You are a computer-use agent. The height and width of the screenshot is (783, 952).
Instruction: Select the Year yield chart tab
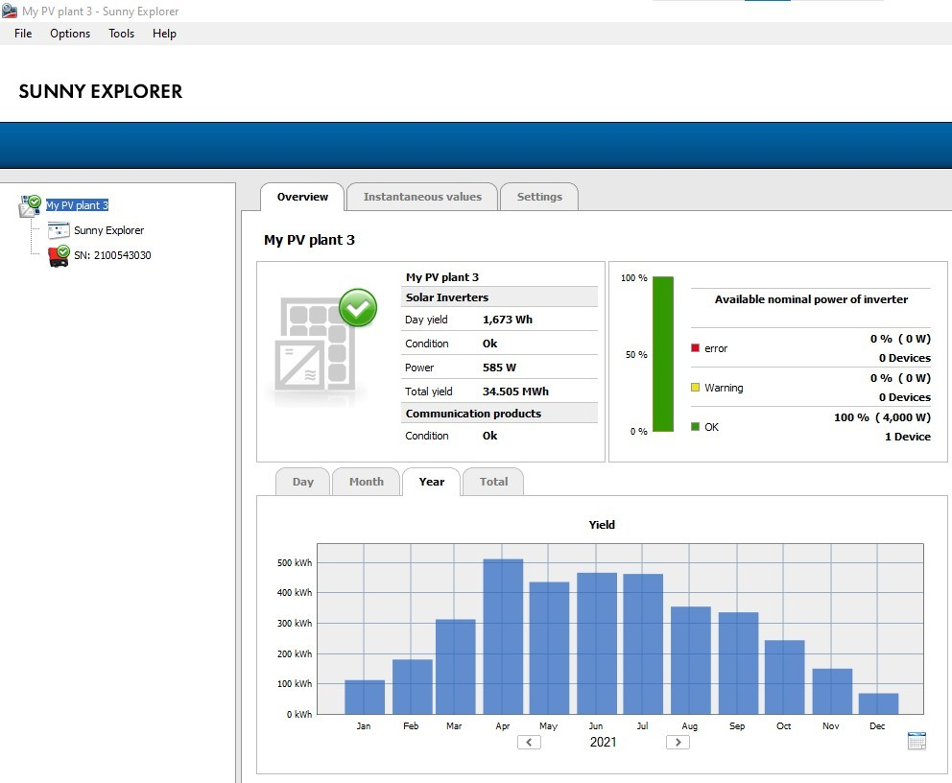pos(432,482)
